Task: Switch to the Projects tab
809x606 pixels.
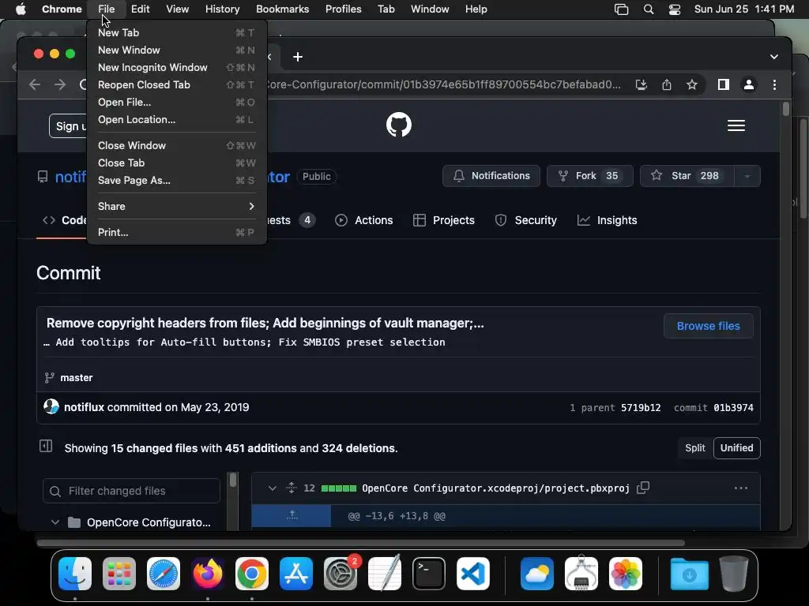Action: pyautogui.click(x=444, y=220)
